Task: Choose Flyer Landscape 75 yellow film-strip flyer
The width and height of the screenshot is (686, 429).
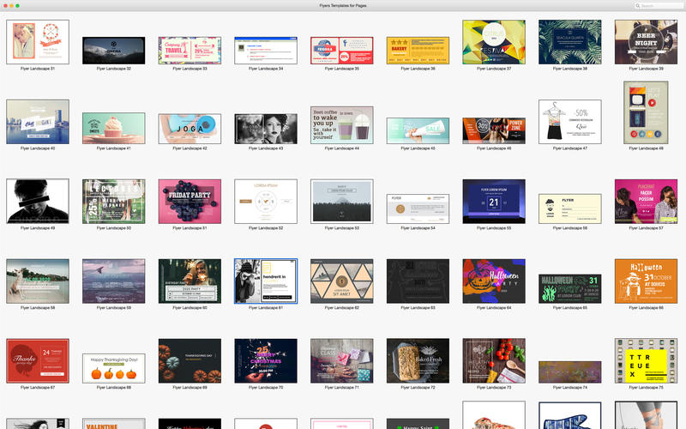Action: tap(647, 360)
